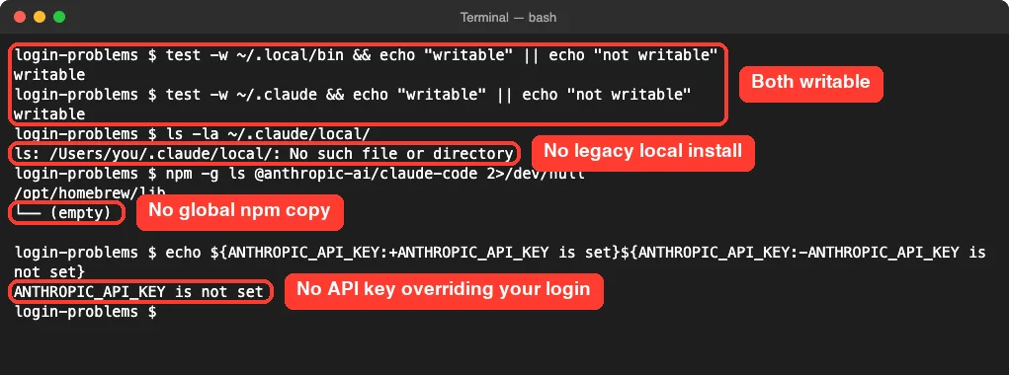This screenshot has width=1009, height=375.
Task: Click the 'echo ${ANTHROPIC_API_KEY' command line
Action: (x=499, y=253)
